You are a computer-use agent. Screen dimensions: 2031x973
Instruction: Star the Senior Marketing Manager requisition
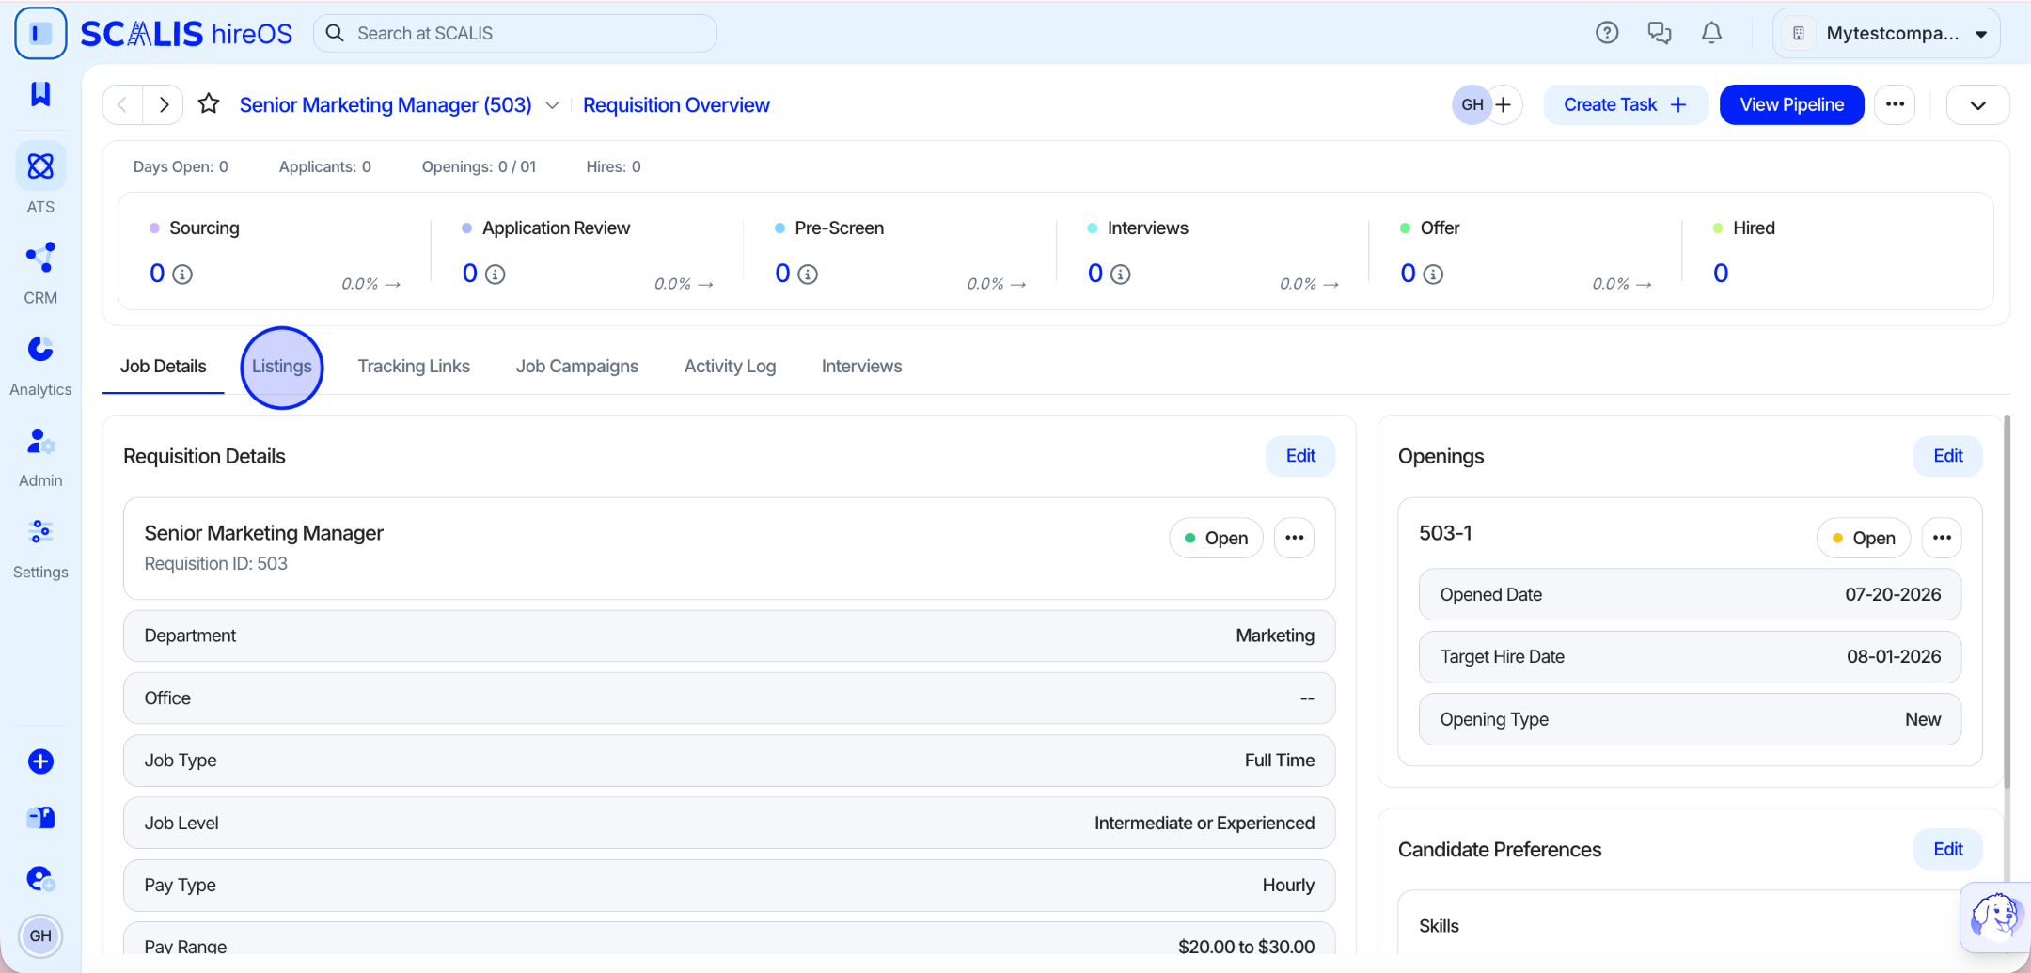pyautogui.click(x=209, y=104)
